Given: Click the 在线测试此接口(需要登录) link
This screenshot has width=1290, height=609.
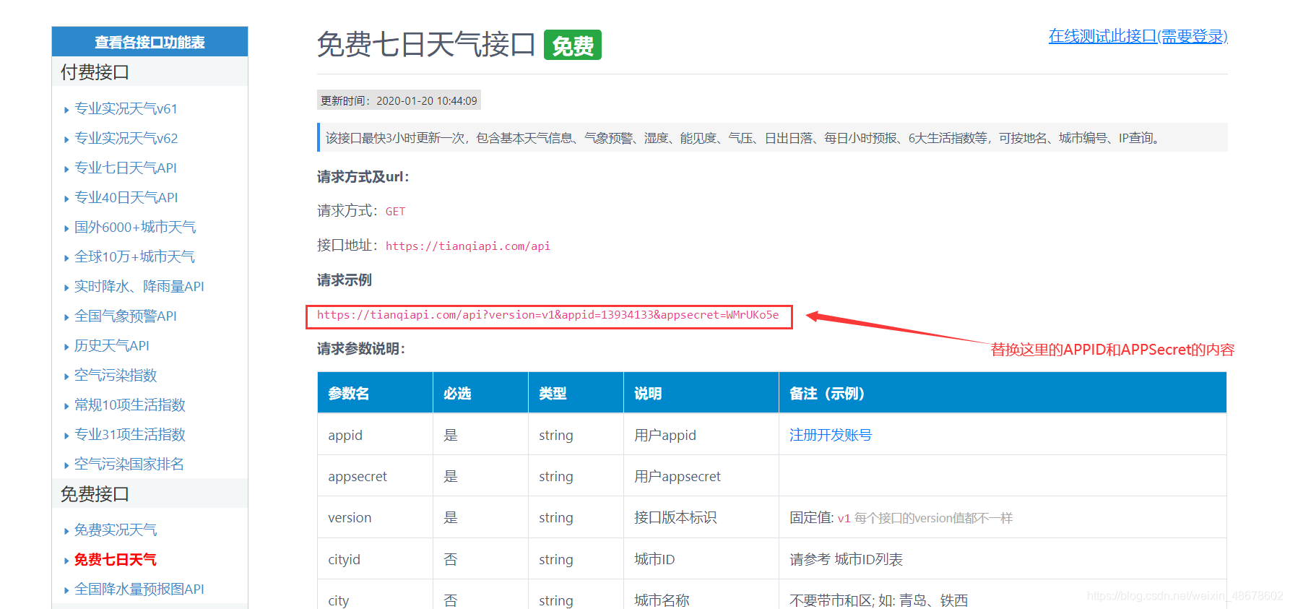Looking at the screenshot, I should (1138, 36).
